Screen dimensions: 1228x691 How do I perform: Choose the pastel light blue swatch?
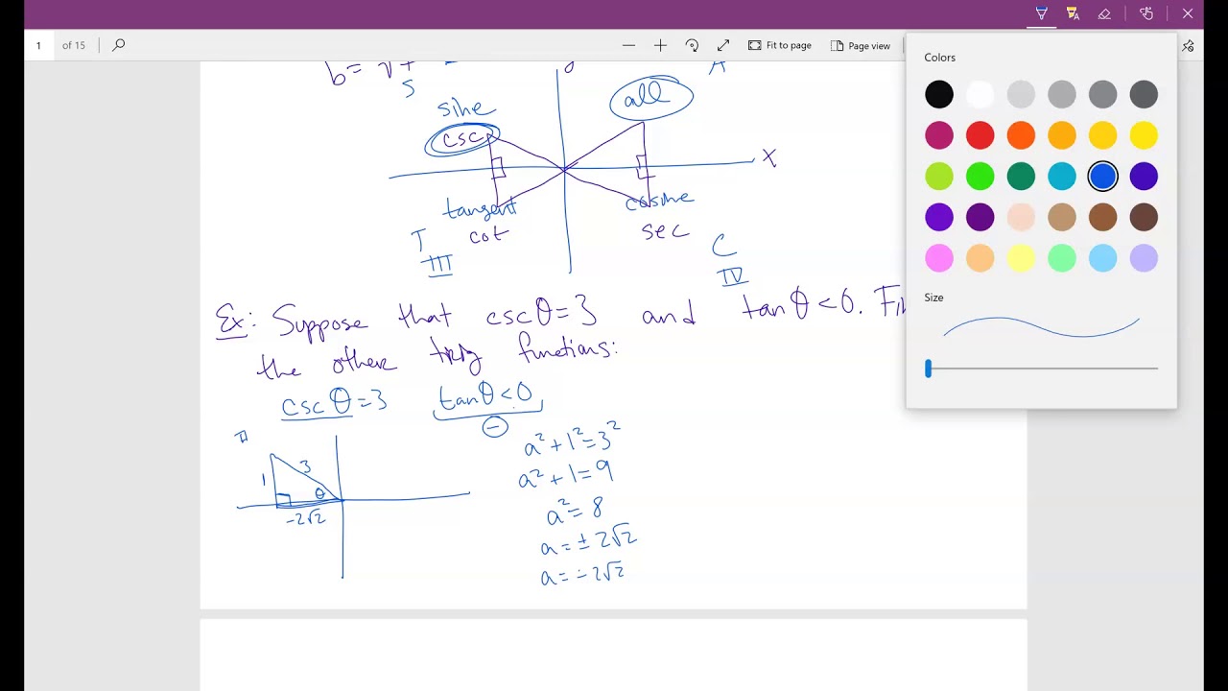pos(1103,258)
